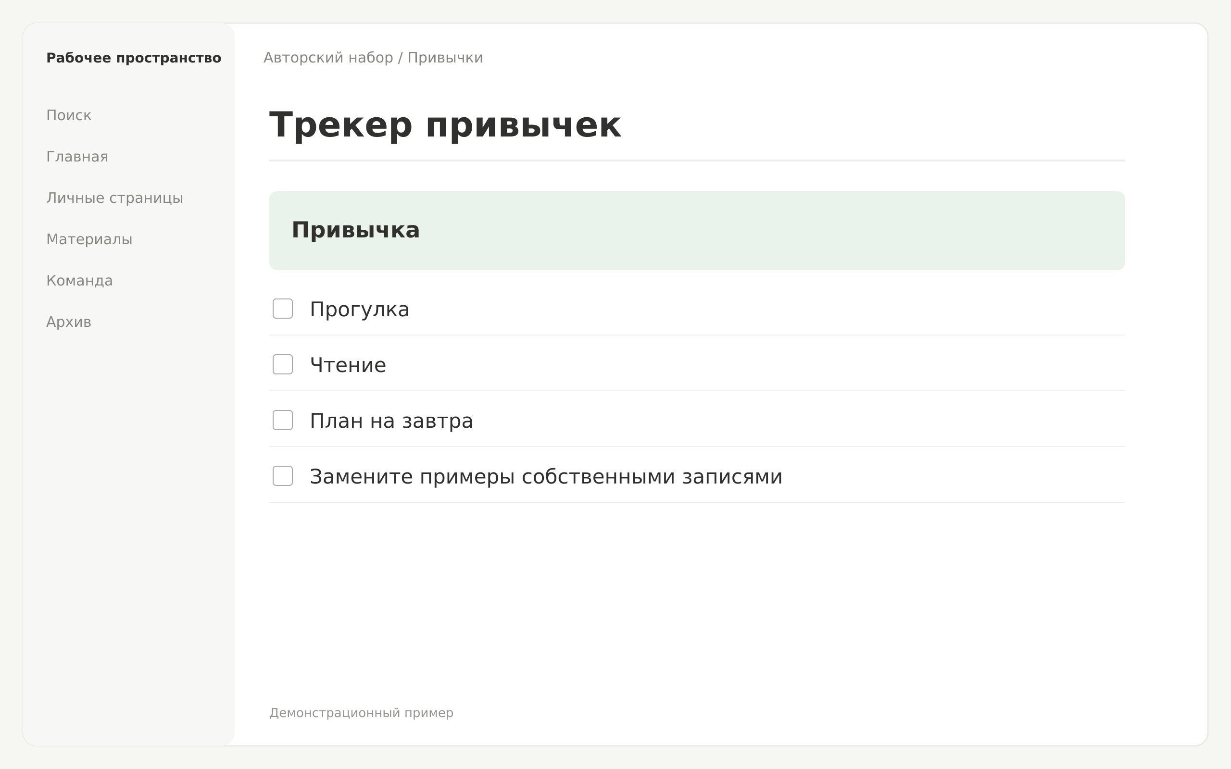
Task: Click the Привычки breadcrumb
Action: click(x=445, y=58)
